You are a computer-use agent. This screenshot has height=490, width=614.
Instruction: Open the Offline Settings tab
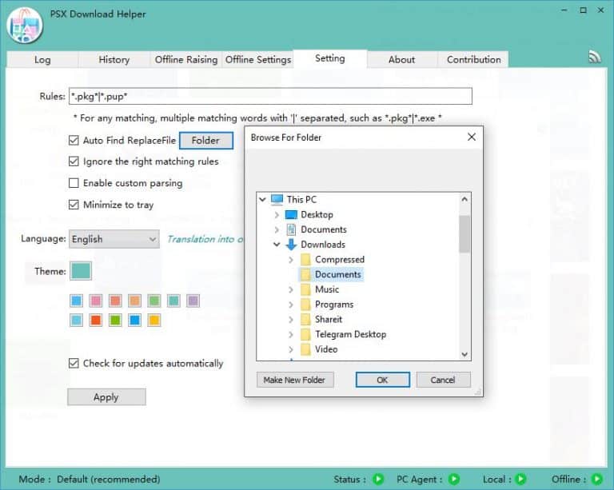tap(257, 59)
